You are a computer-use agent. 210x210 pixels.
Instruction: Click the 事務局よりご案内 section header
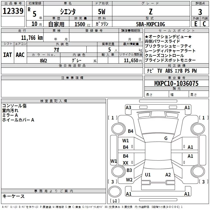[x=54, y=191]
